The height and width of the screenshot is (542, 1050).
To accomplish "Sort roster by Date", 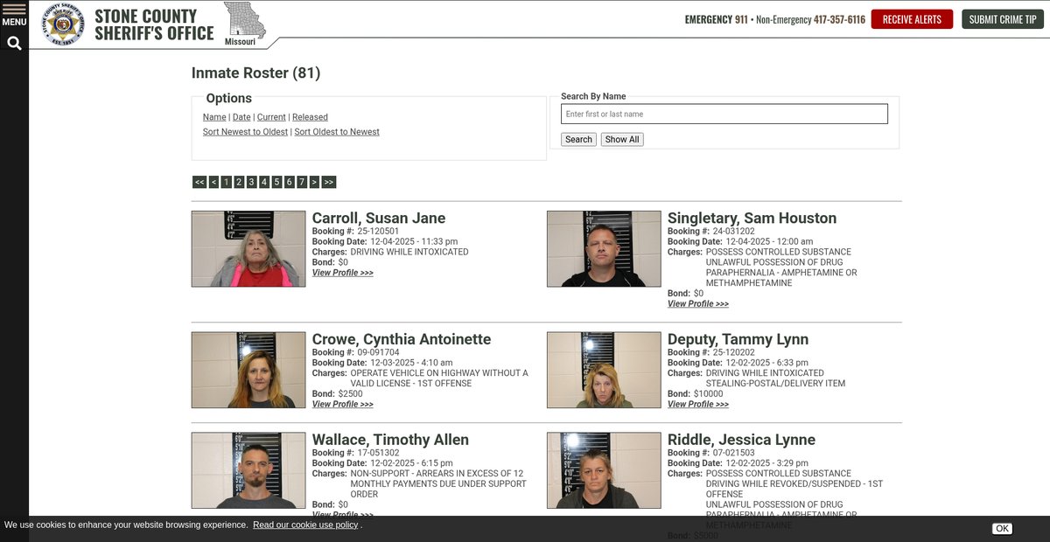I will point(241,117).
